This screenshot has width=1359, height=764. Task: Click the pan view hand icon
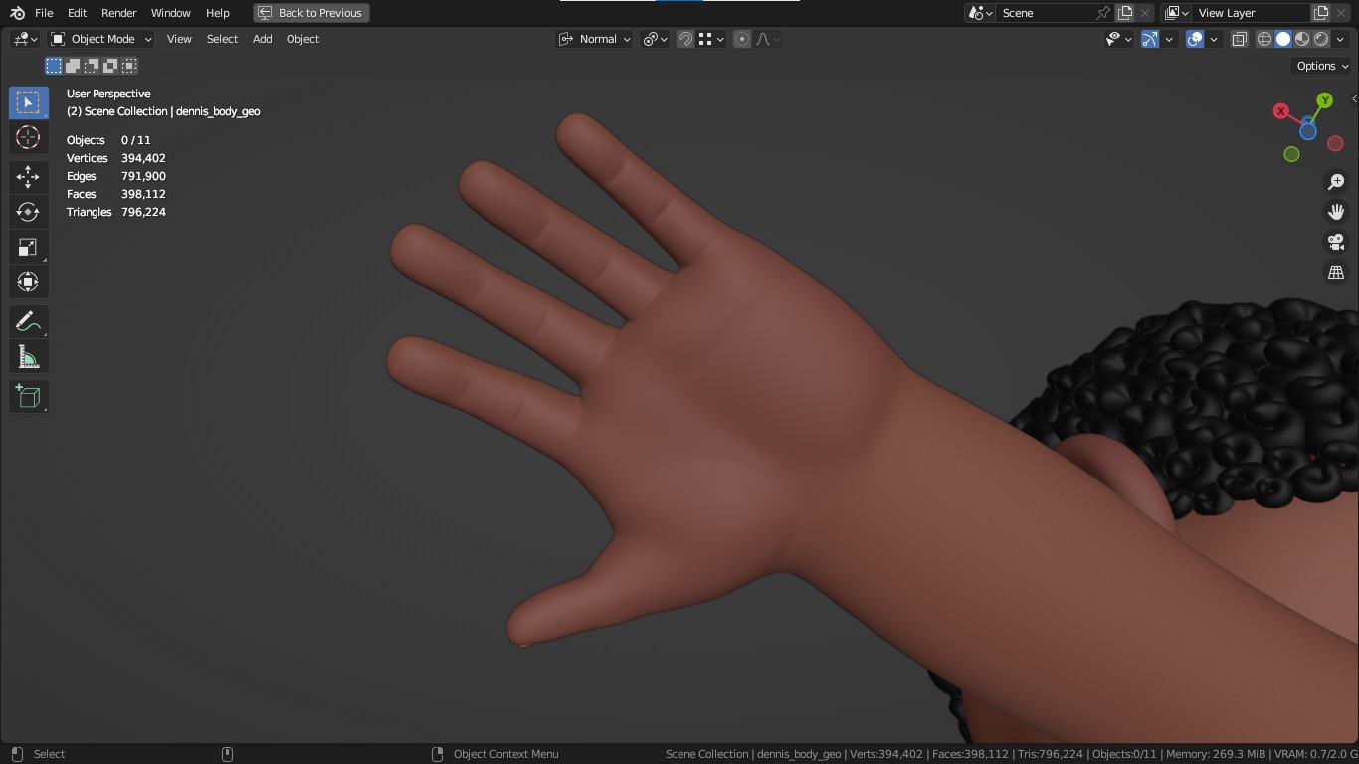click(1336, 212)
